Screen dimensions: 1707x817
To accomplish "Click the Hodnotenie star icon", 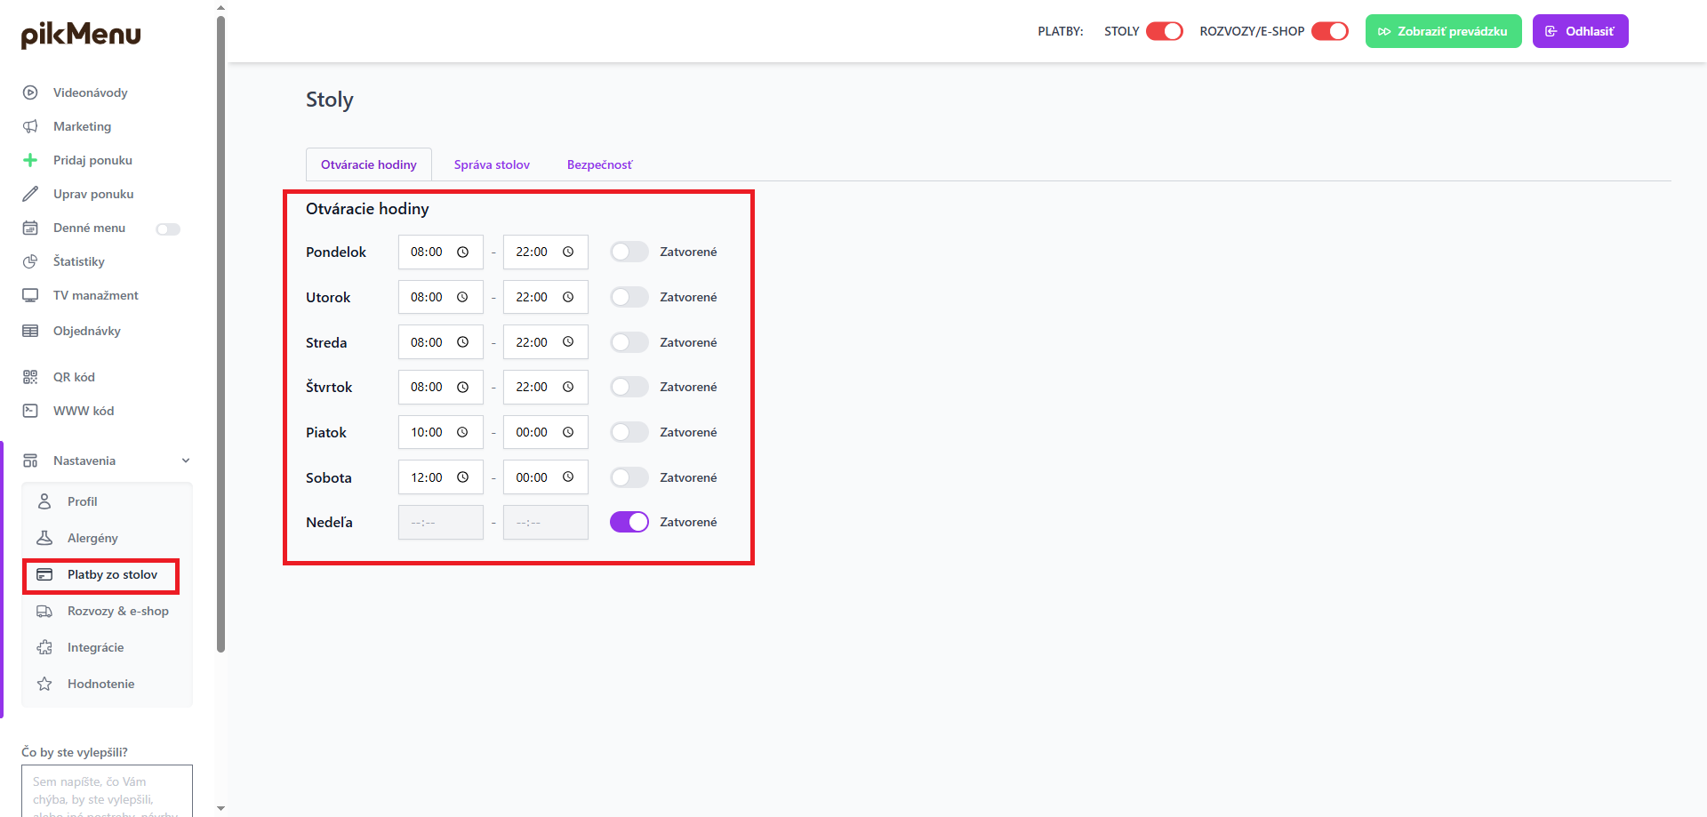I will [44, 684].
